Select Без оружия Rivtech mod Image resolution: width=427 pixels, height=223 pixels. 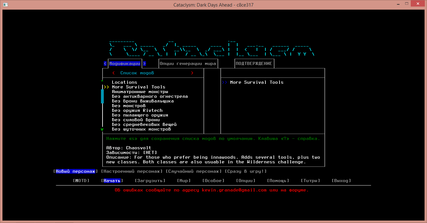tap(137, 110)
